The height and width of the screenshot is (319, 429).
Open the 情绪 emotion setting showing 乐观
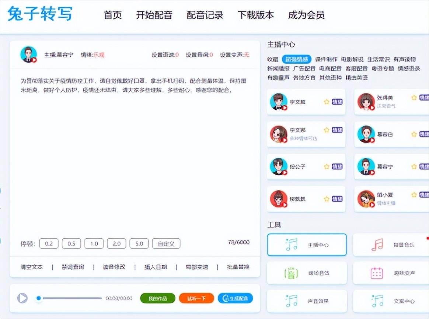[x=93, y=55]
